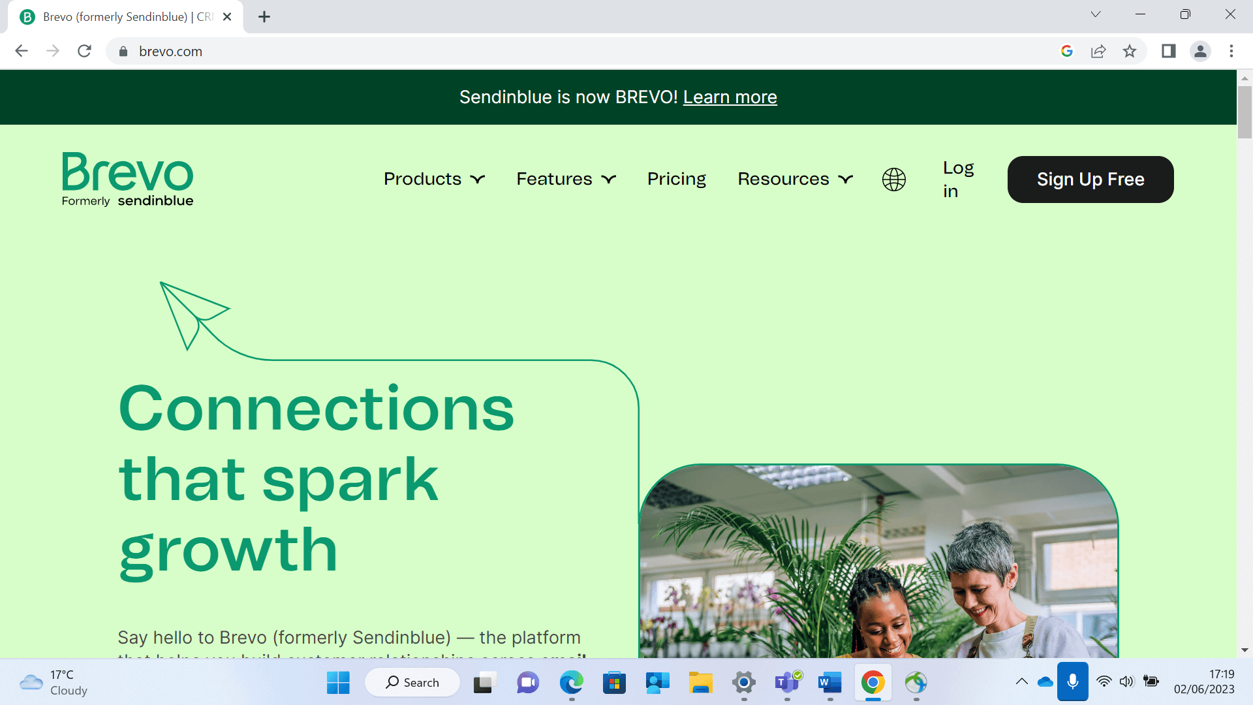Expand the Features menu
The width and height of the screenshot is (1253, 705).
pyautogui.click(x=566, y=179)
